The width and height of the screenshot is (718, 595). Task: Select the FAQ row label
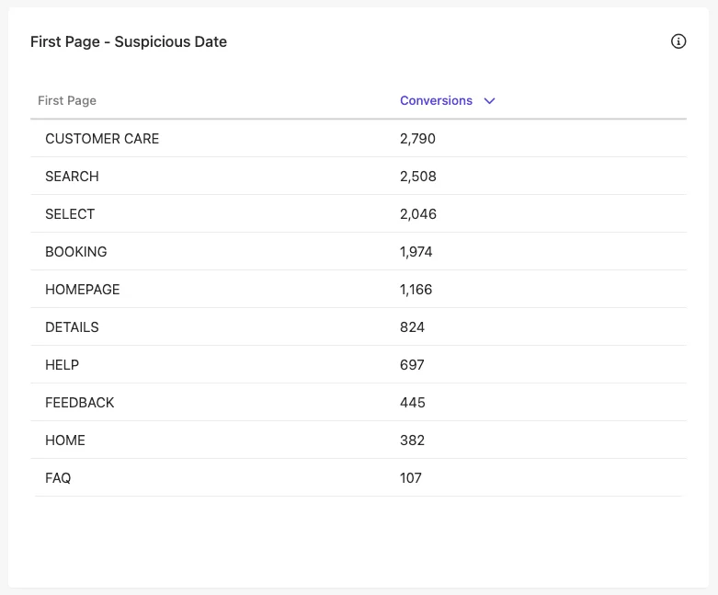[58, 477]
